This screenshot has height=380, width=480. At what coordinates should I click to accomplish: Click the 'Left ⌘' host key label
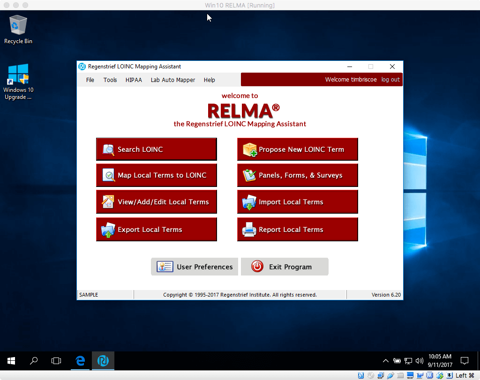(x=465, y=375)
